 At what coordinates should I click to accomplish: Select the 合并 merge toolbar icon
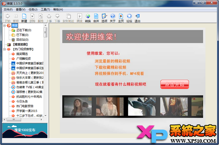(x=96, y=18)
